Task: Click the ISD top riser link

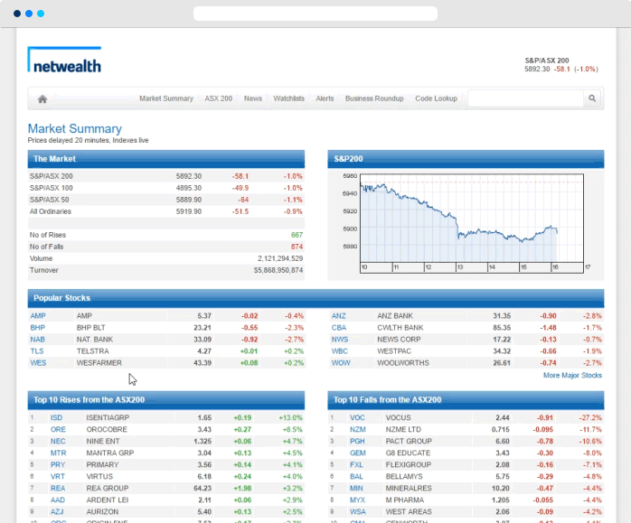Action: [x=57, y=418]
